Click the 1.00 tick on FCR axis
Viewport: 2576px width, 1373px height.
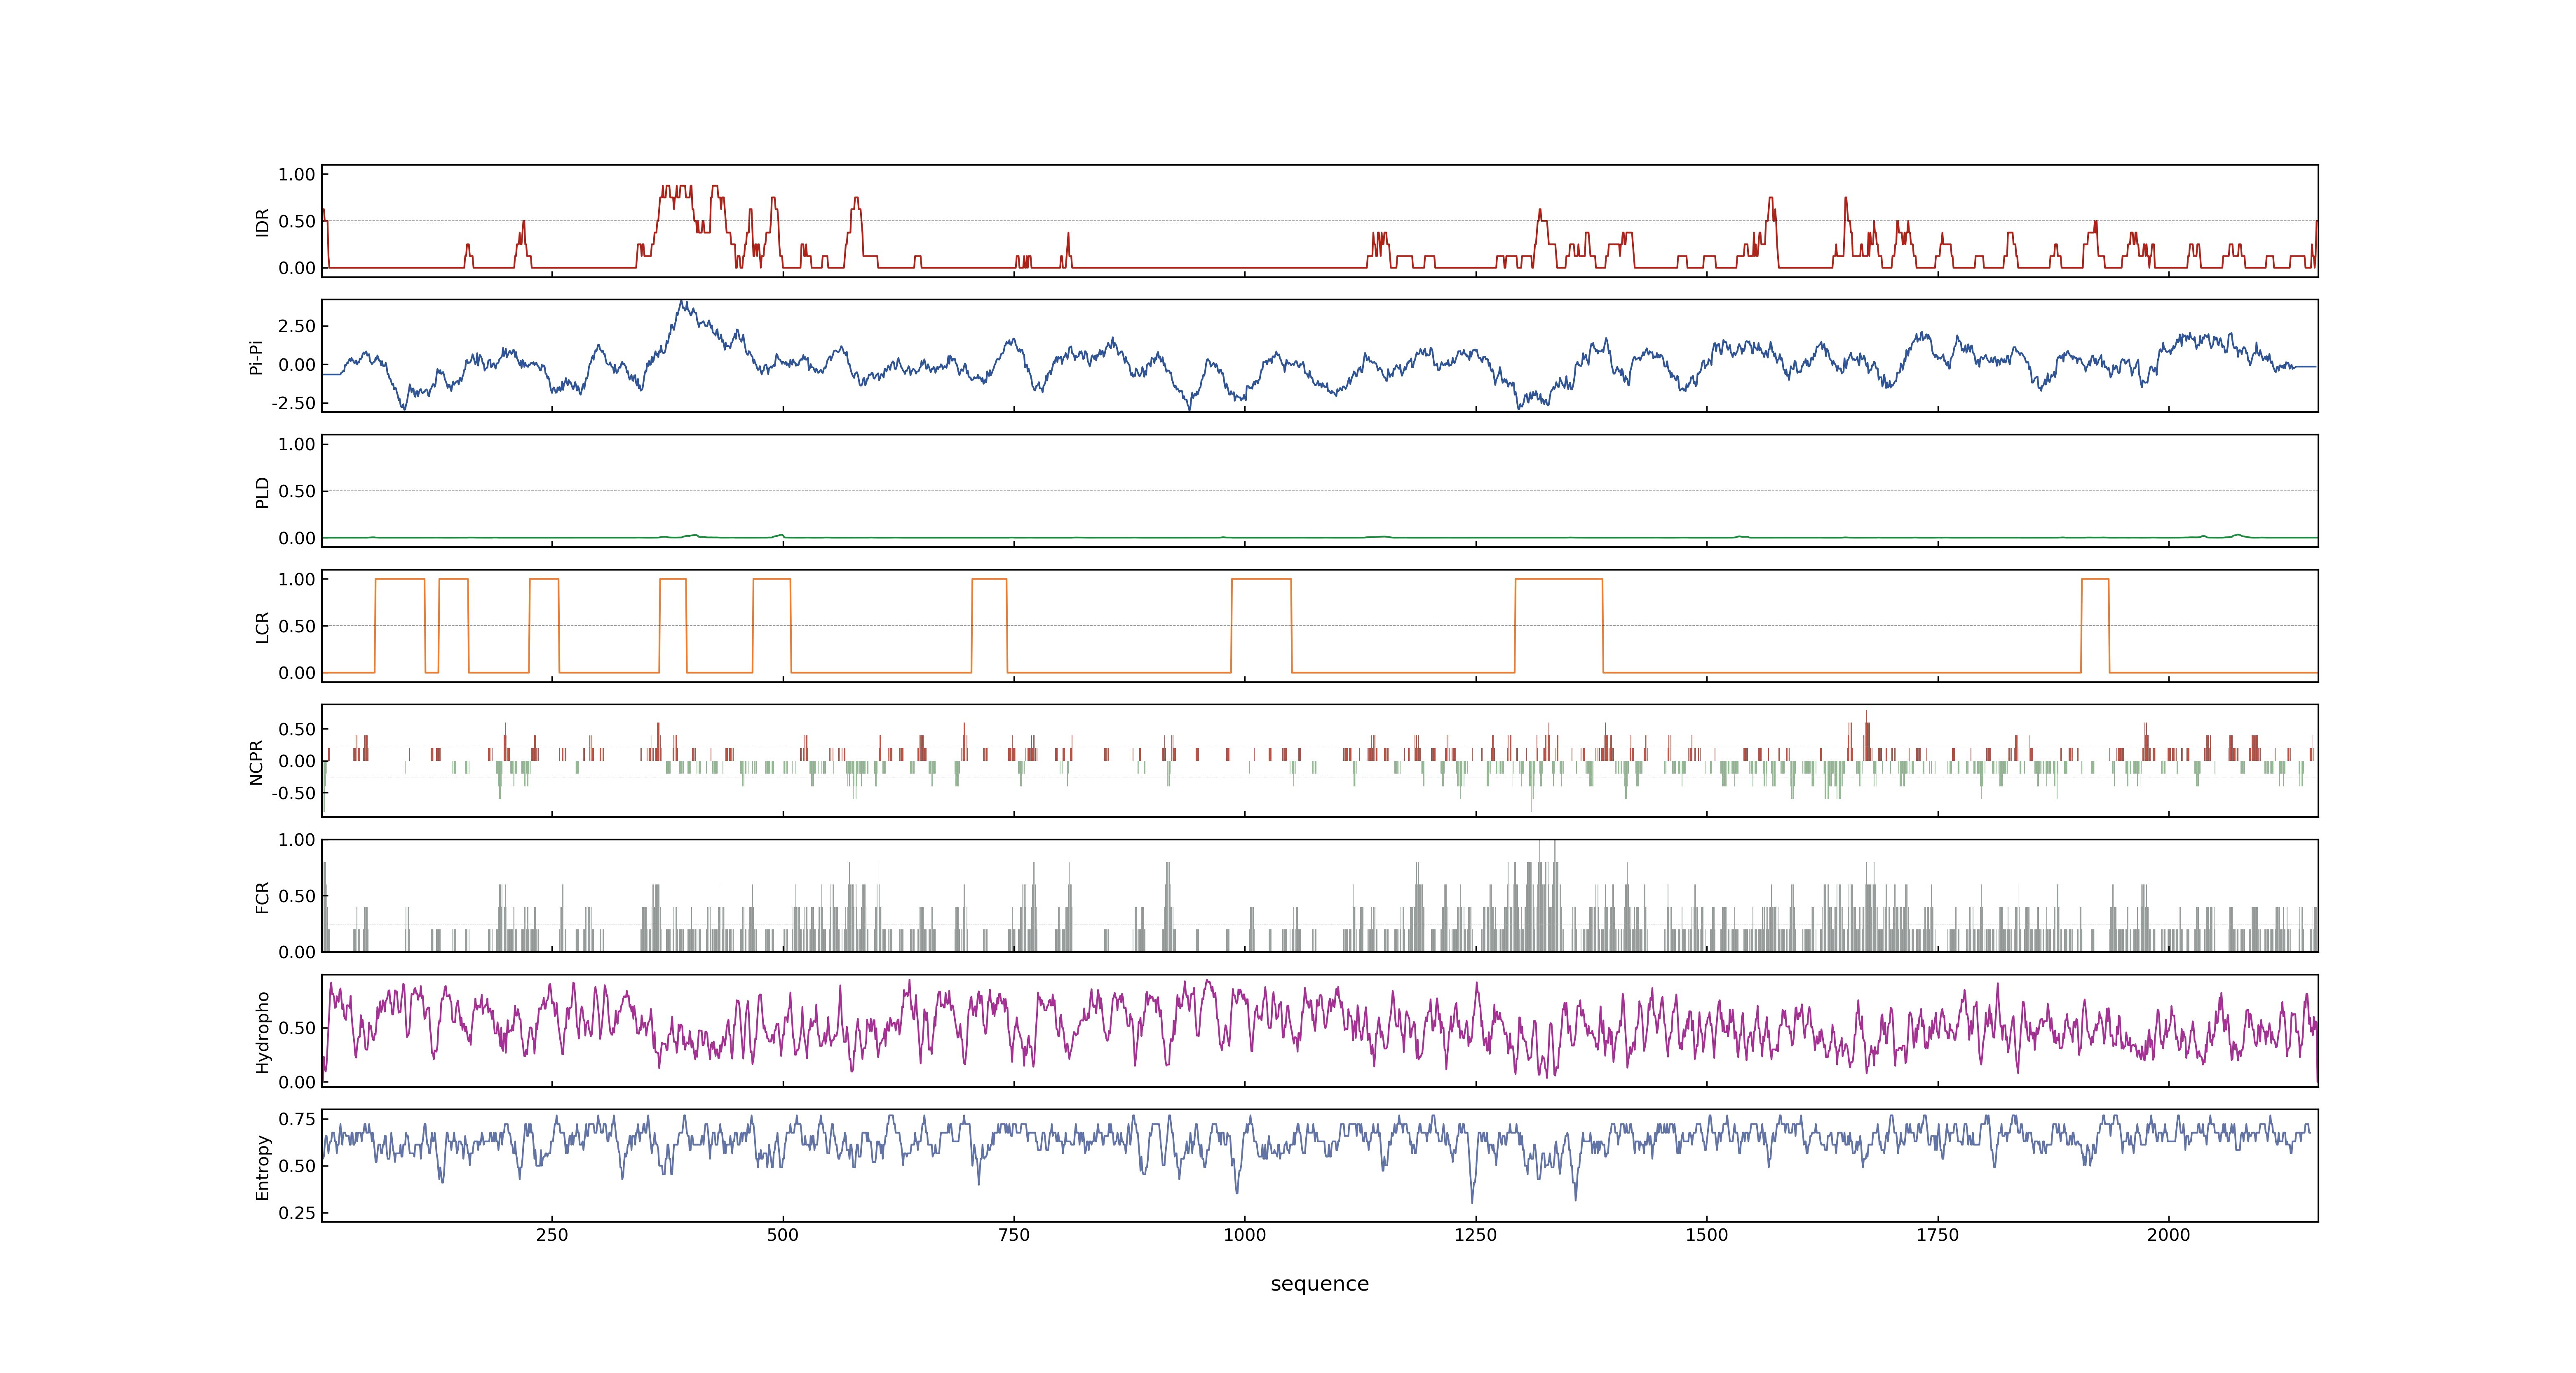click(x=297, y=840)
